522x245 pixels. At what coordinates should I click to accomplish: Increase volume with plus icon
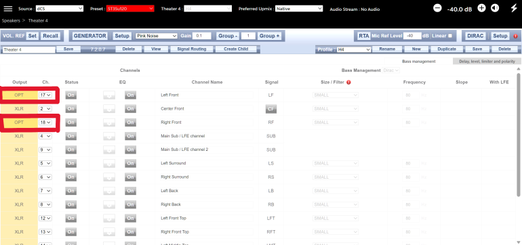(x=481, y=8)
